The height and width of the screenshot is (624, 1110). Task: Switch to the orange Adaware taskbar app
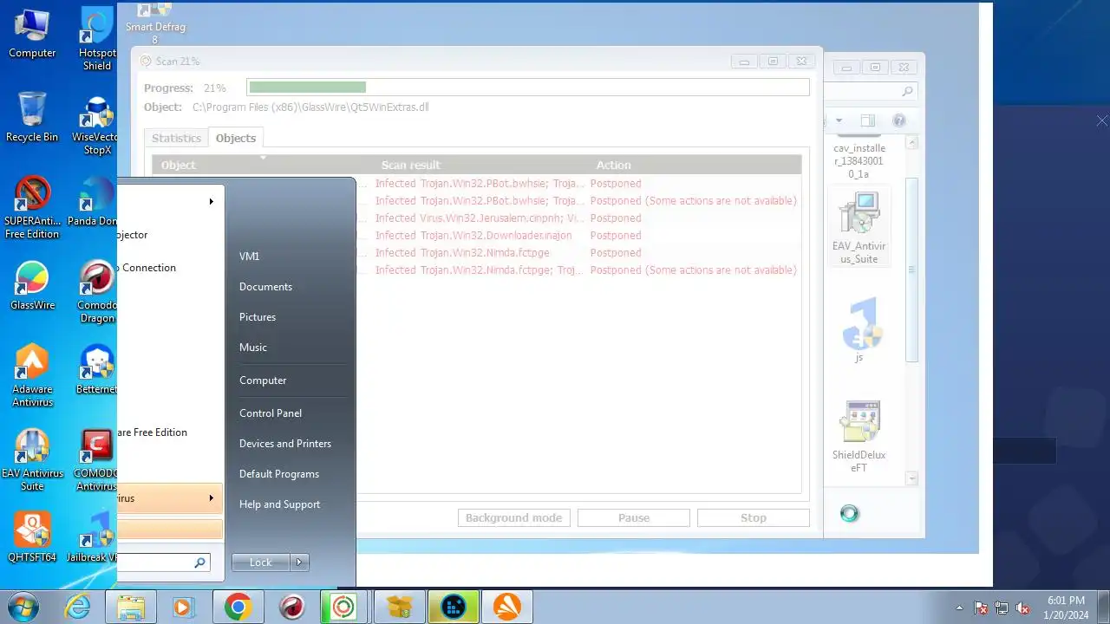507,607
